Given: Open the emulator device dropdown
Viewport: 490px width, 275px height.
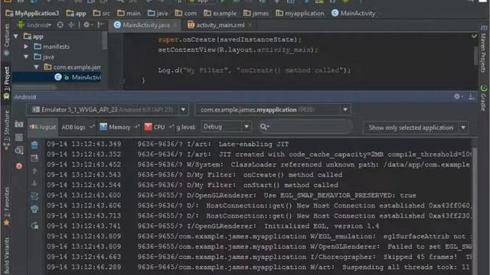Looking at the screenshot, I should pos(183,110).
